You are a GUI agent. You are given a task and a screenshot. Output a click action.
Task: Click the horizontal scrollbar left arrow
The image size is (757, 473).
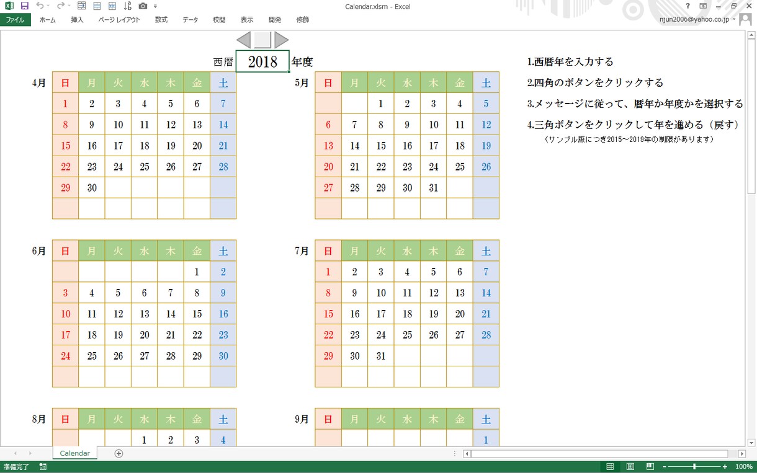click(x=467, y=453)
